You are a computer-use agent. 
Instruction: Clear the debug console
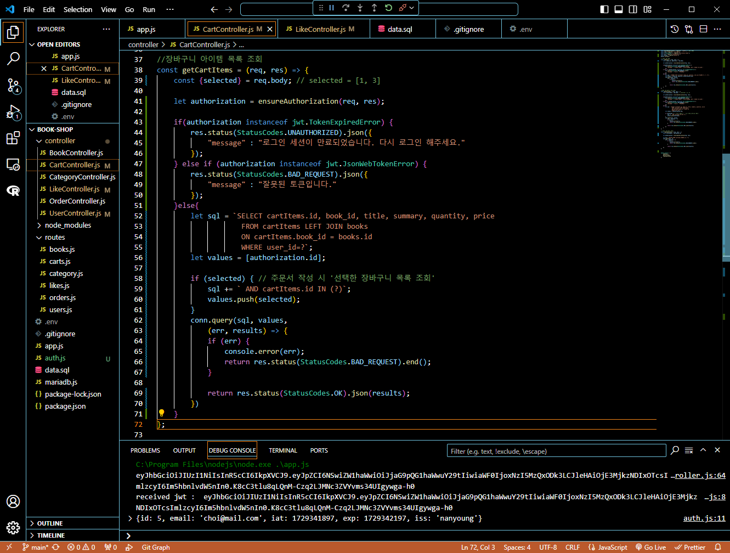(x=689, y=450)
